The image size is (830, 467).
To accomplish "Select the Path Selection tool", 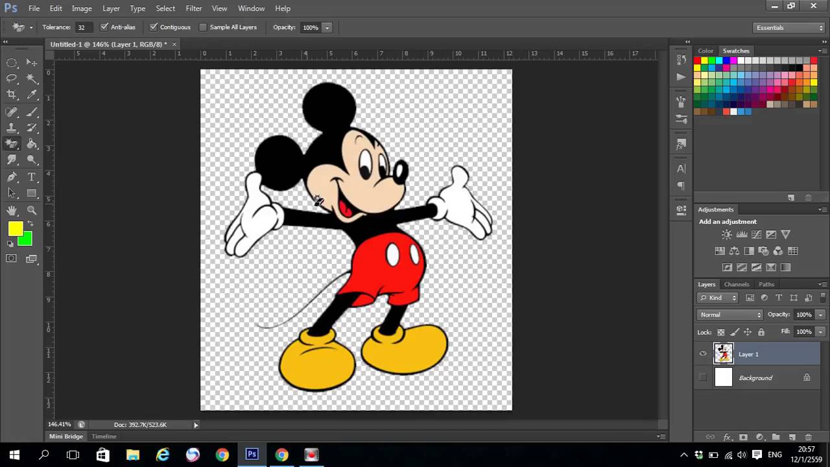I will (12, 193).
